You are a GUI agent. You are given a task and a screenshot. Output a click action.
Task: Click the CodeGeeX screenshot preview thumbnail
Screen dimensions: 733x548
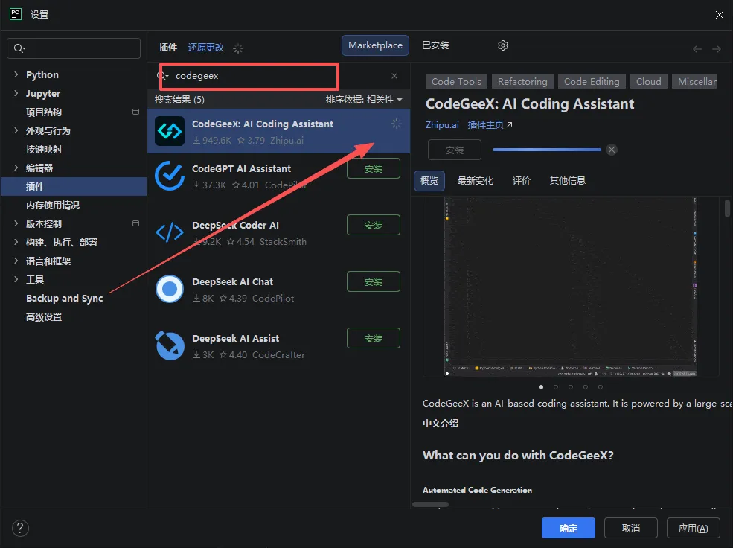coord(570,286)
